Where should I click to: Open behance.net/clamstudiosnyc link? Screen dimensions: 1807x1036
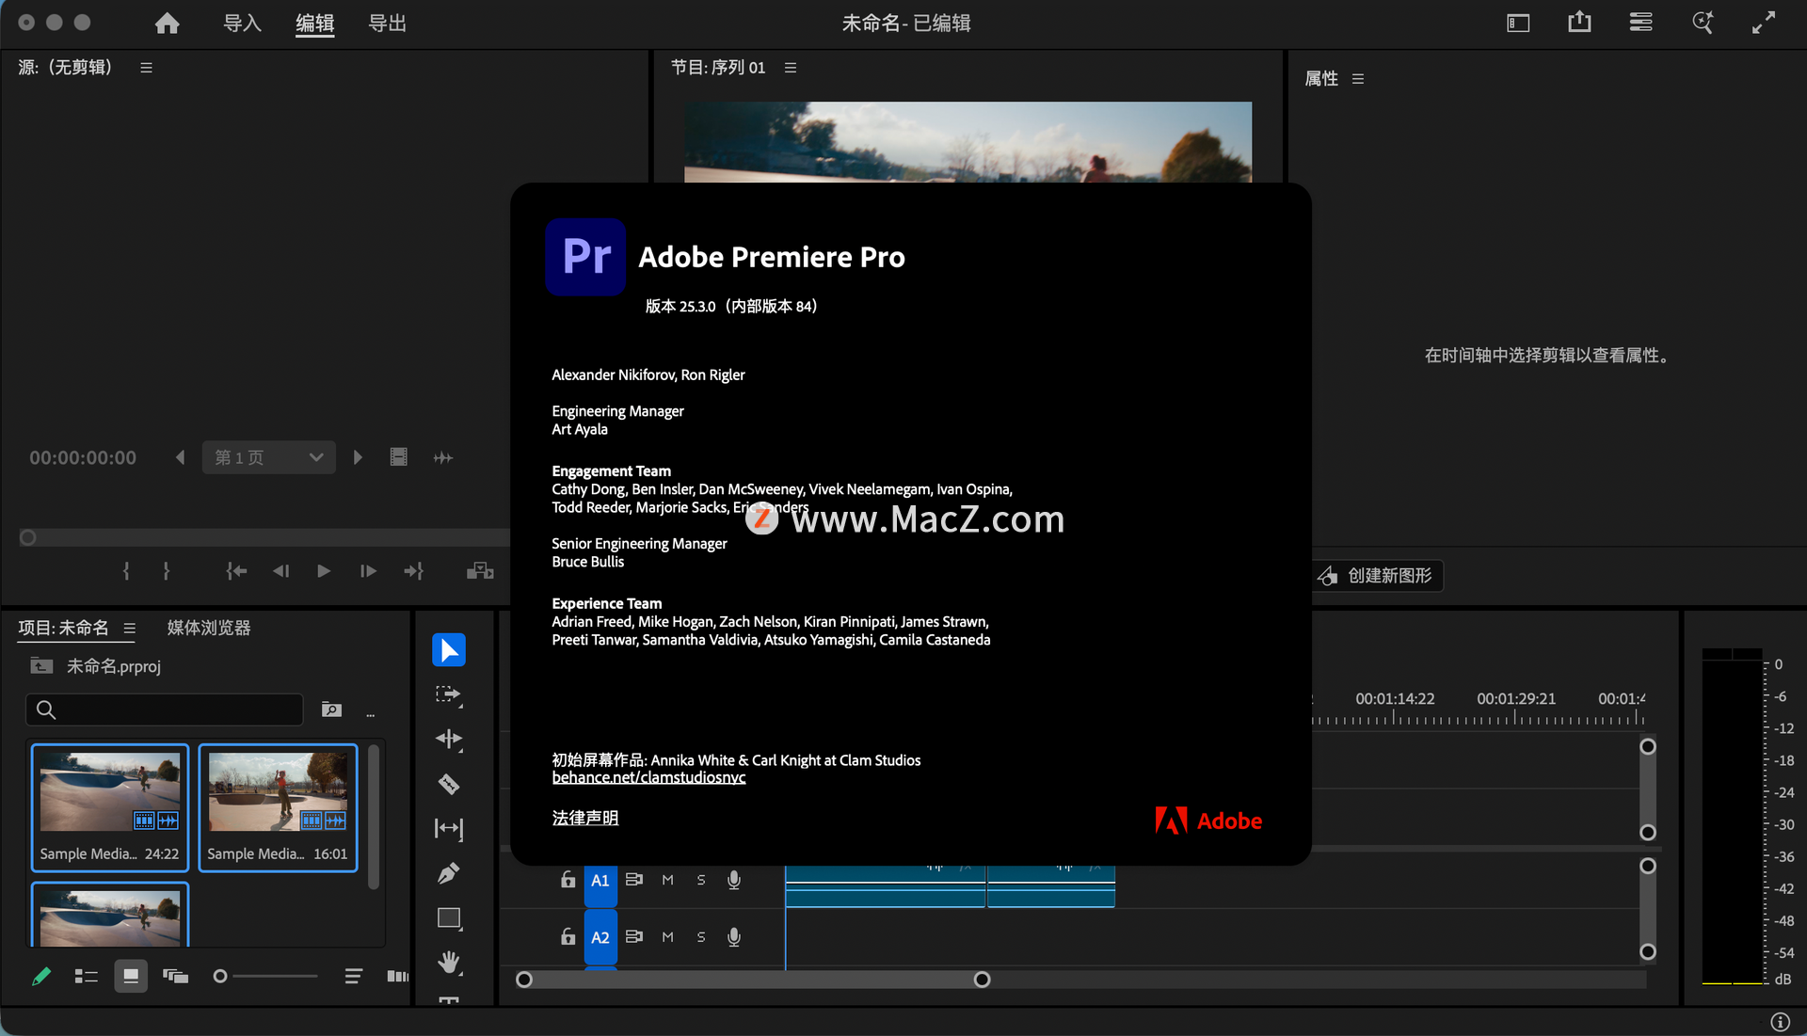coord(648,778)
